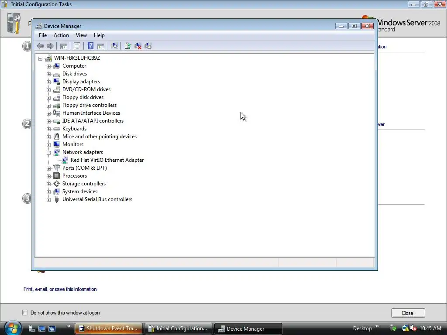
Task: Click the Red Hat VirtIO adapter icon
Action: pos(65,160)
